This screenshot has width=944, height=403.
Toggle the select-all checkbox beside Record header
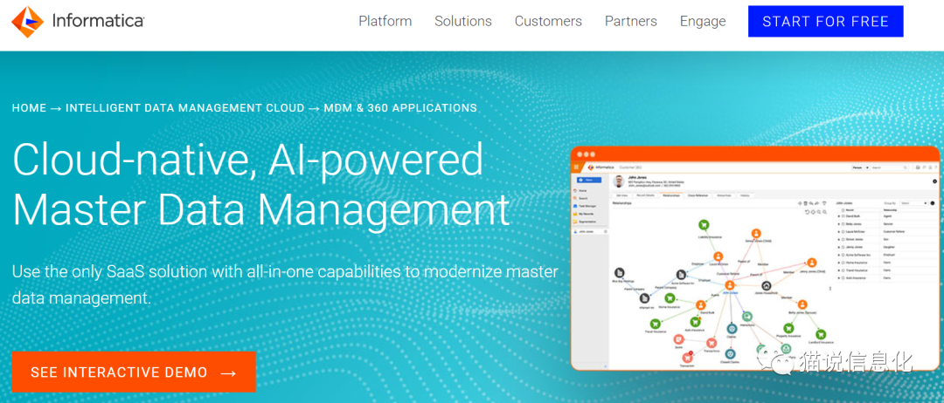point(841,210)
